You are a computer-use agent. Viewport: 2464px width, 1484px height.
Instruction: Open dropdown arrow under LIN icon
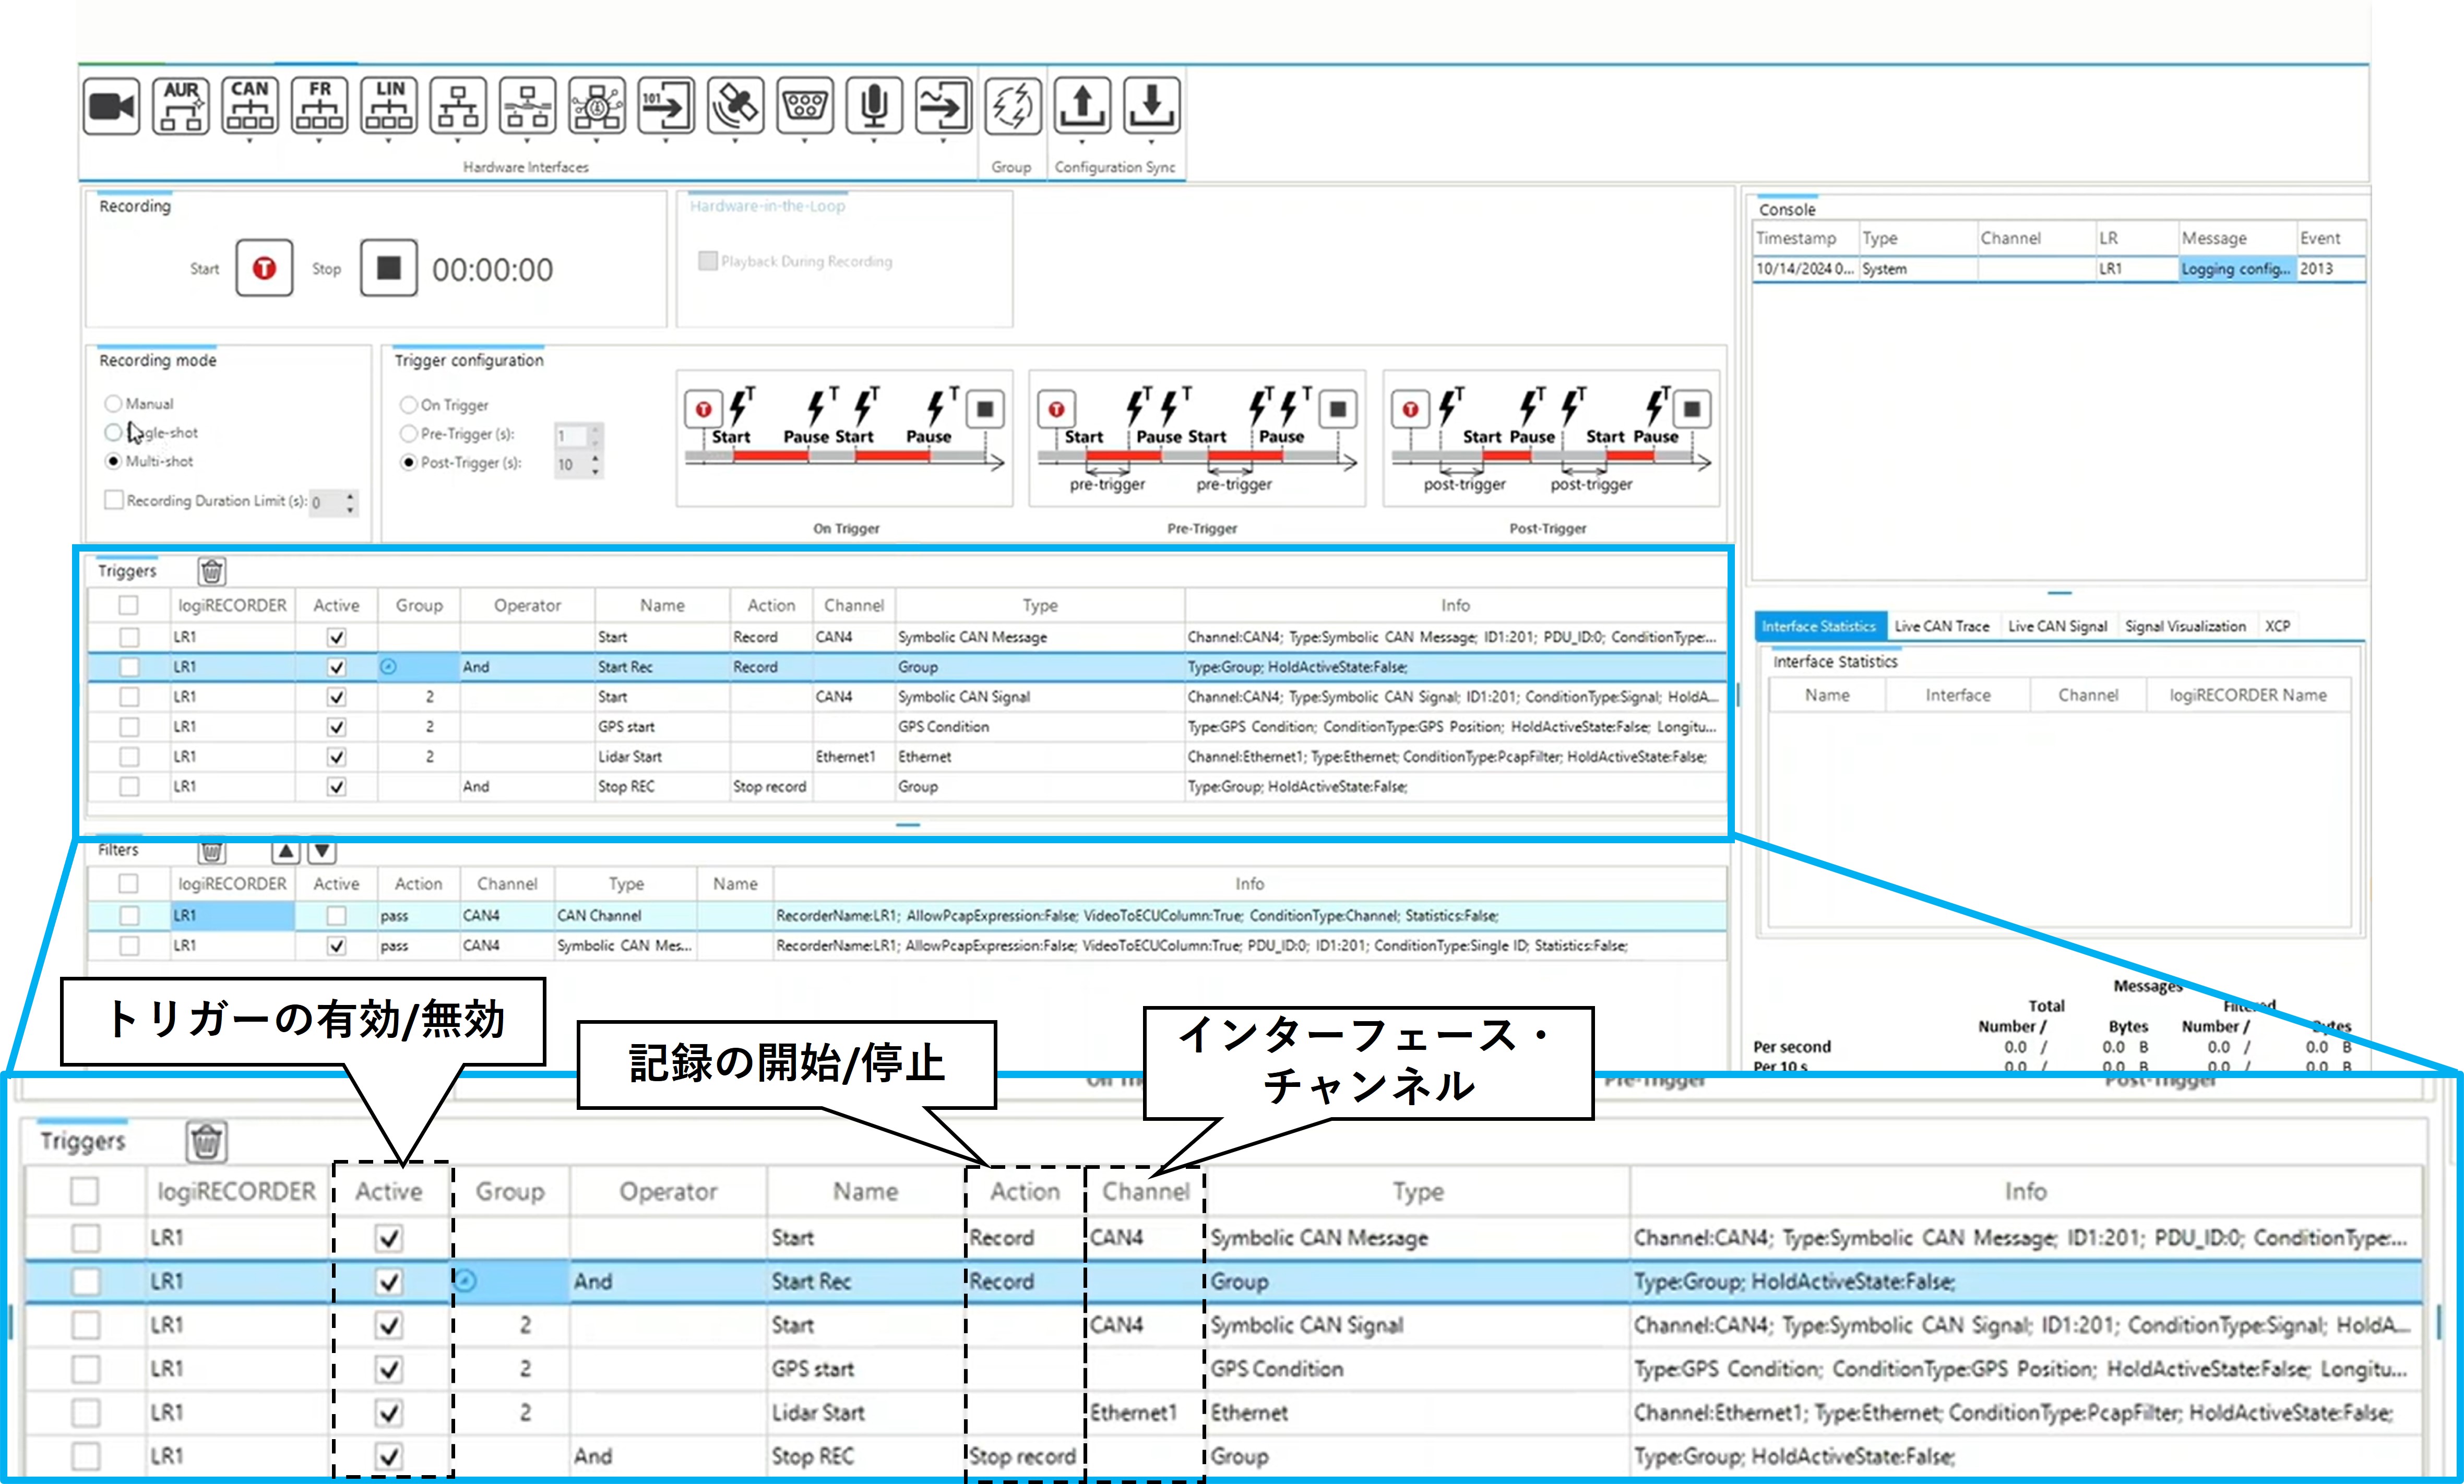tap(389, 142)
